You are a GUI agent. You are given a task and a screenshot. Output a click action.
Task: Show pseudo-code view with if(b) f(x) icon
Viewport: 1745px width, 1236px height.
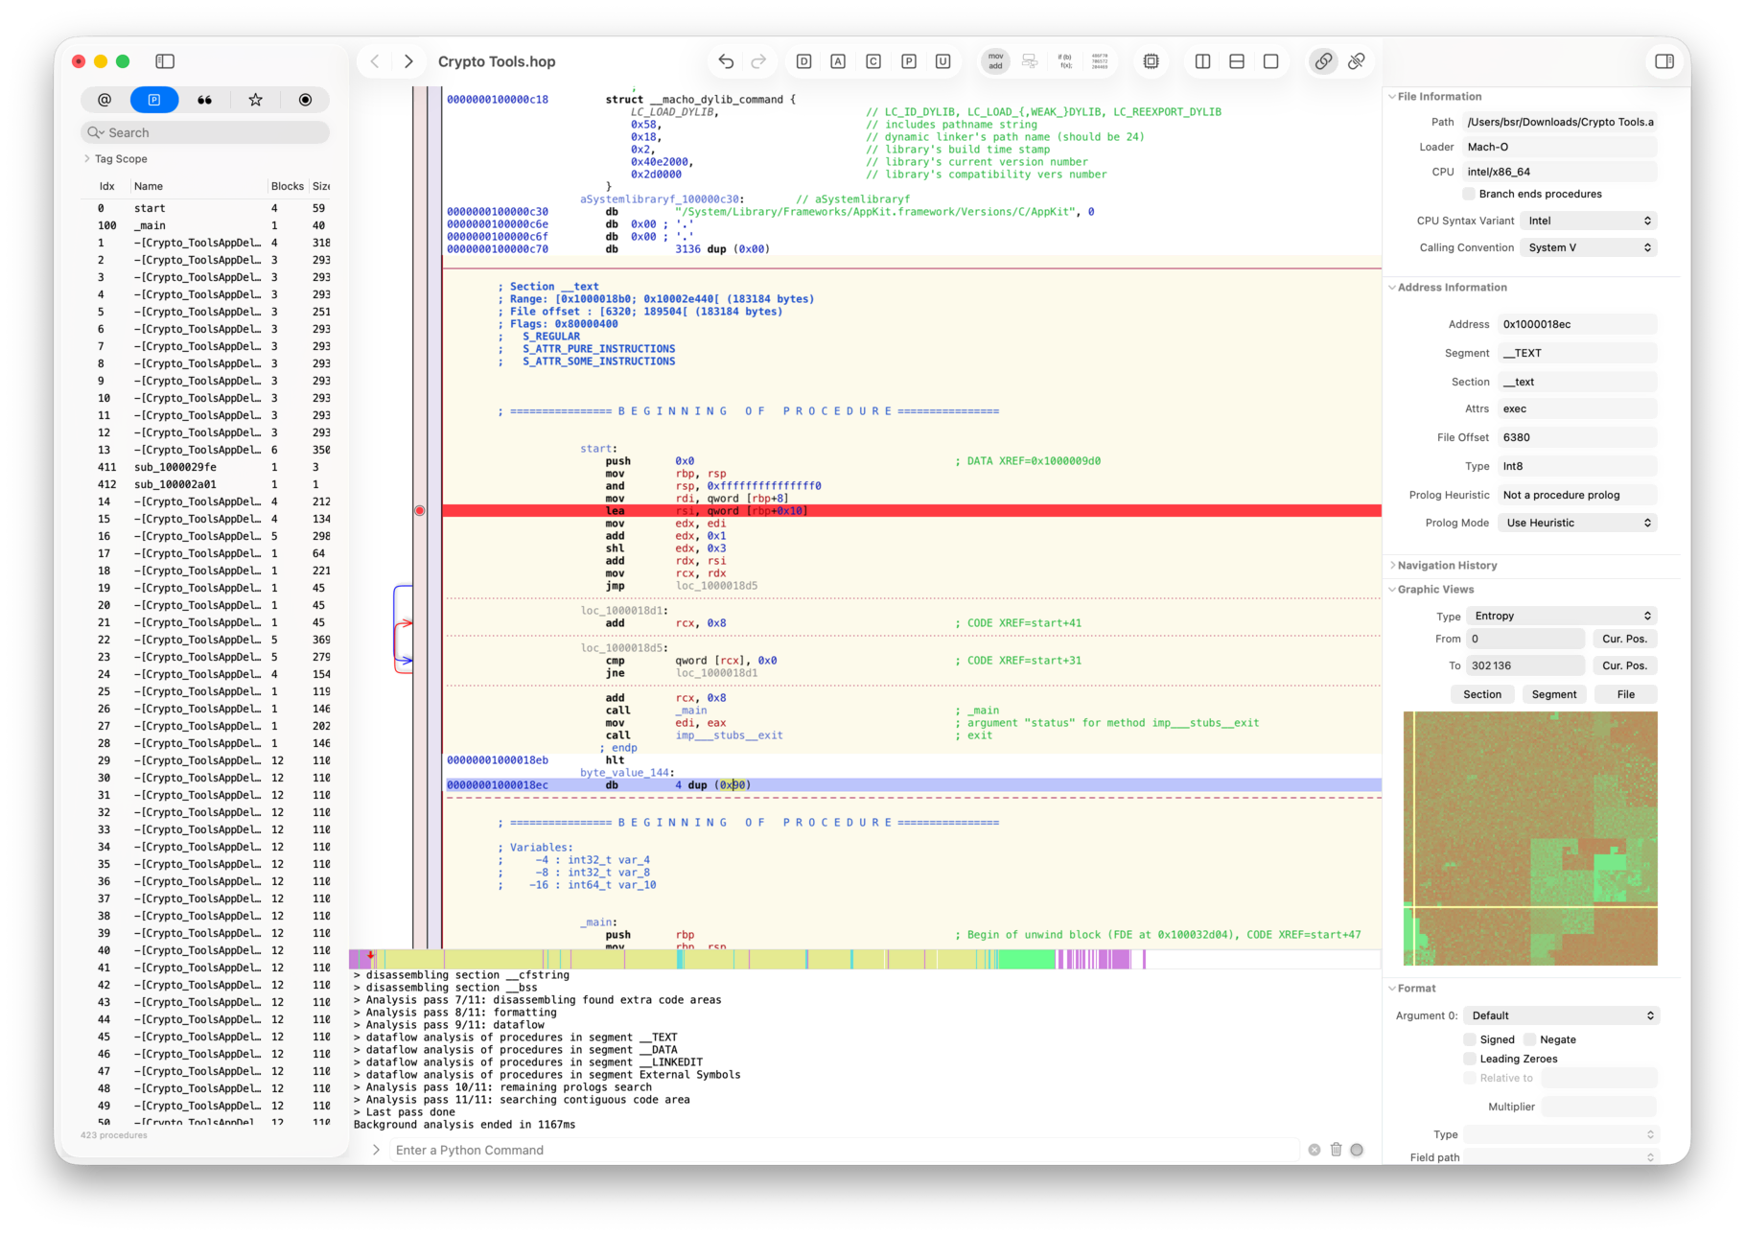click(x=1064, y=61)
